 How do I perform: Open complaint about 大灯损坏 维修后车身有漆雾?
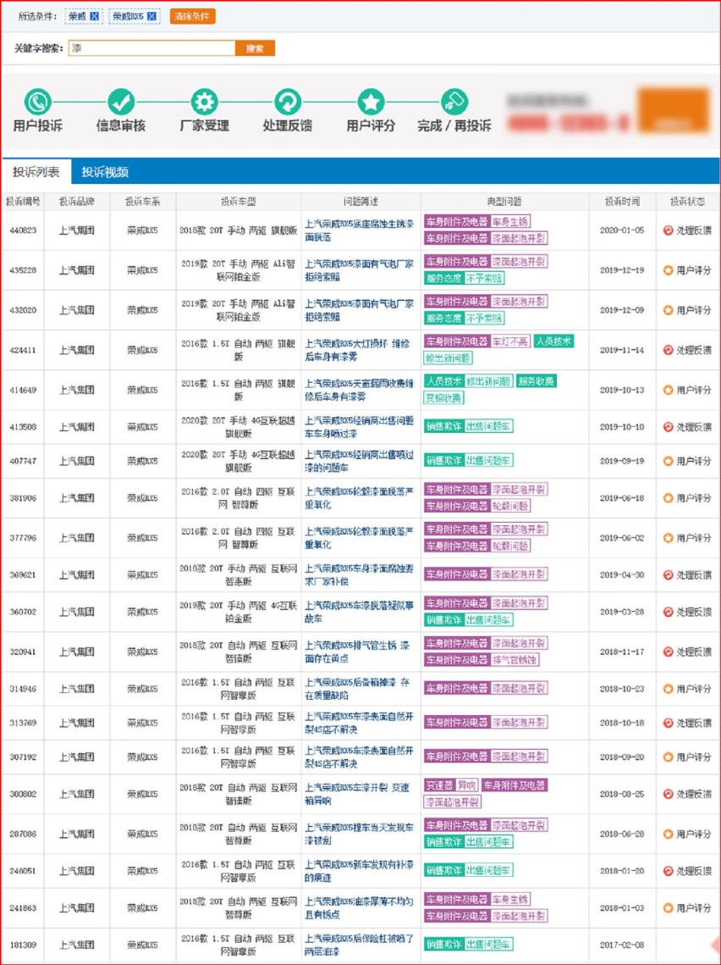tap(357, 350)
